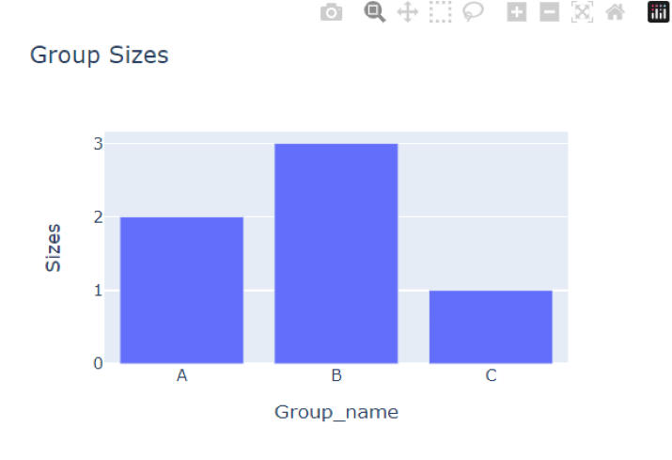
Task: Click the tallest bar, group B
Action: [x=336, y=253]
